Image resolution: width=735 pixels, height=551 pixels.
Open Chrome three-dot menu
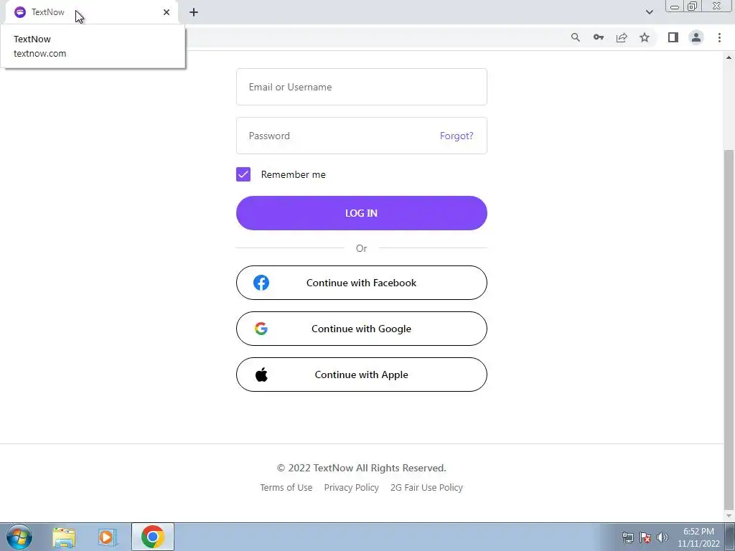(719, 37)
